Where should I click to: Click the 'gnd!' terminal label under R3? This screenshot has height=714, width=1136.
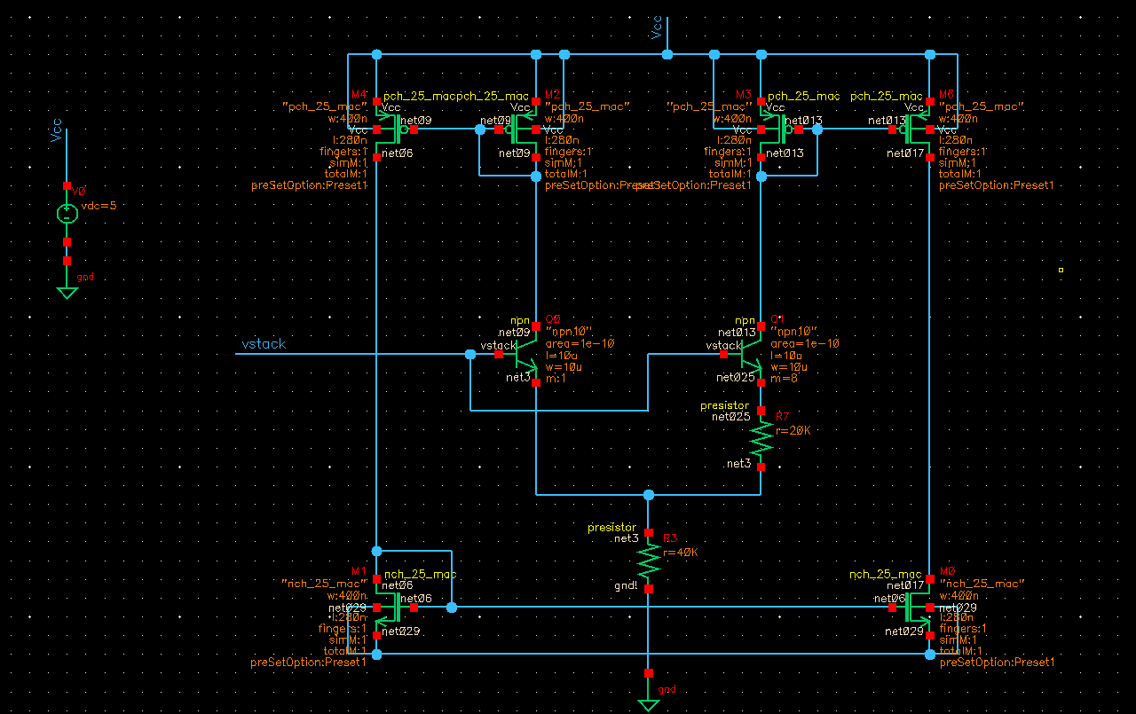(x=625, y=585)
